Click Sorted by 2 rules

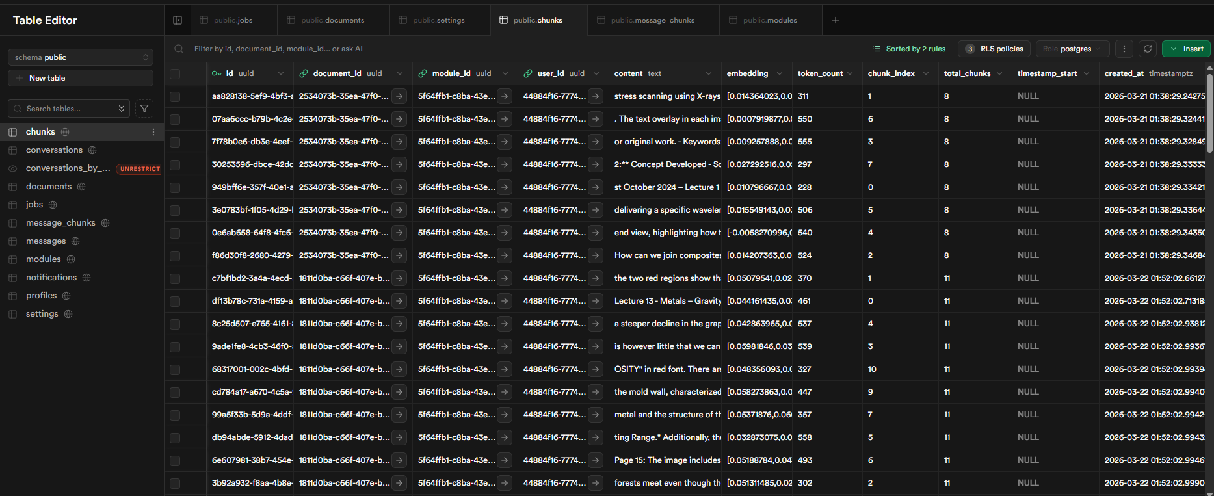pyautogui.click(x=909, y=49)
